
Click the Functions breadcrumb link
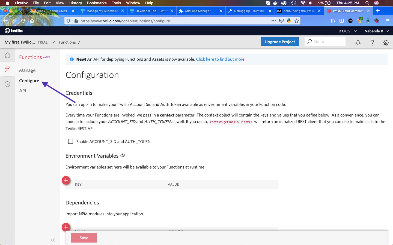(67, 42)
